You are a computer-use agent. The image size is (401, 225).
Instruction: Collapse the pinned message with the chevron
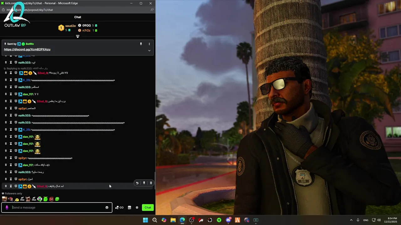149,51
